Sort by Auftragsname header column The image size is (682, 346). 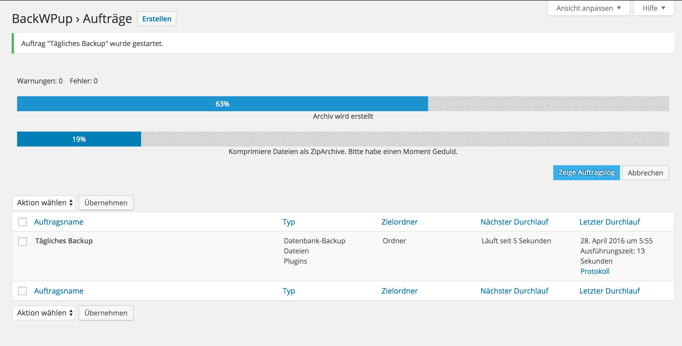click(x=59, y=222)
